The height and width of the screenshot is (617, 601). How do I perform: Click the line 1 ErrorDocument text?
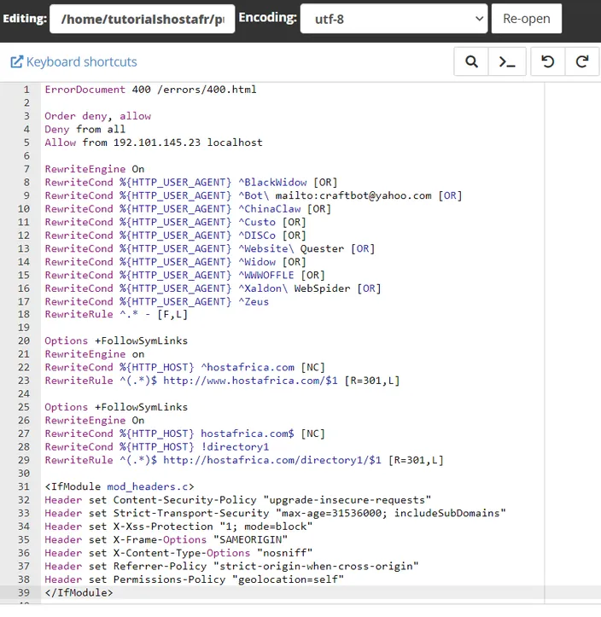click(150, 90)
